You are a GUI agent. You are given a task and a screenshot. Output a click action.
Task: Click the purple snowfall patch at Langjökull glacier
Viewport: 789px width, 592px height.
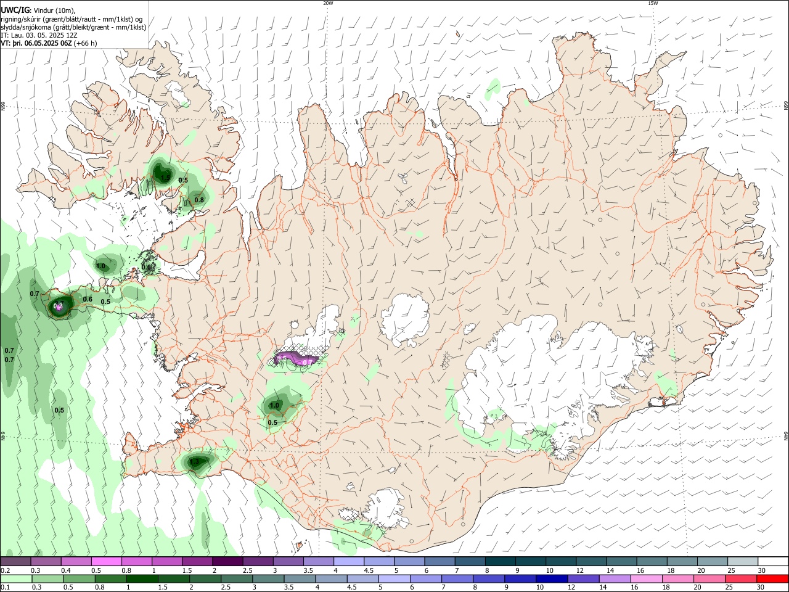296,358
